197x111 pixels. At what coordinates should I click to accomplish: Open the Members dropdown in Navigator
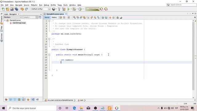tap(13, 17)
